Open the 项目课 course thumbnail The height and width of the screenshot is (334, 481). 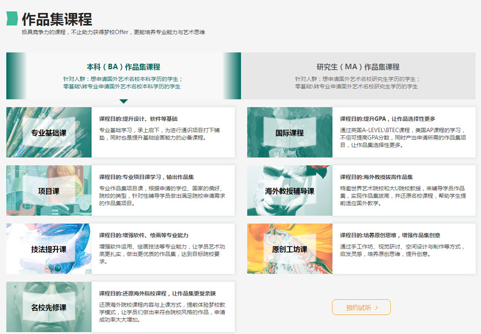coord(49,191)
